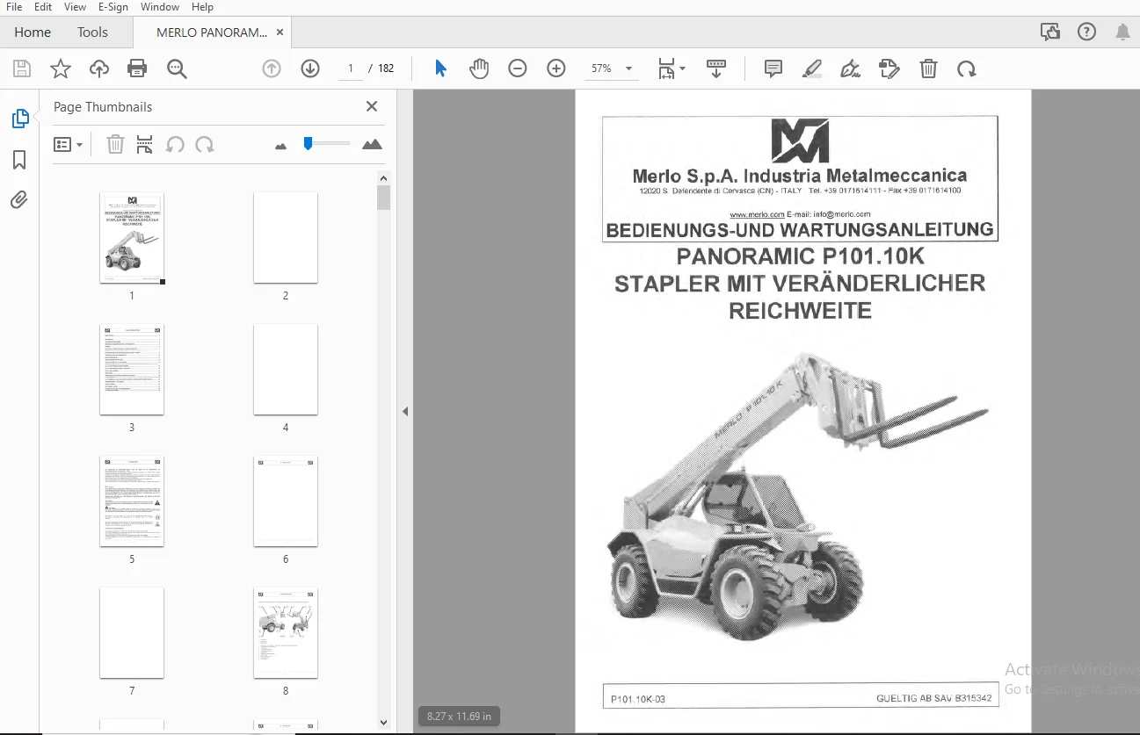Reduce thumbnail size small mountain icon

pos(281,146)
